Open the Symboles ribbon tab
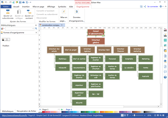Screen dimensions: 168x118 point(62,6)
